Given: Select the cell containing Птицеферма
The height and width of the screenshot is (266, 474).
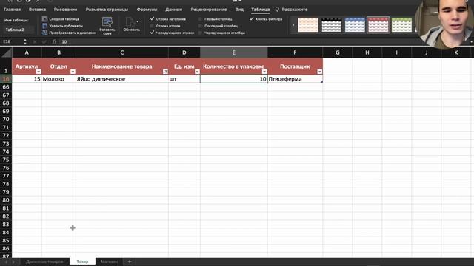Looking at the screenshot, I should (x=295, y=79).
